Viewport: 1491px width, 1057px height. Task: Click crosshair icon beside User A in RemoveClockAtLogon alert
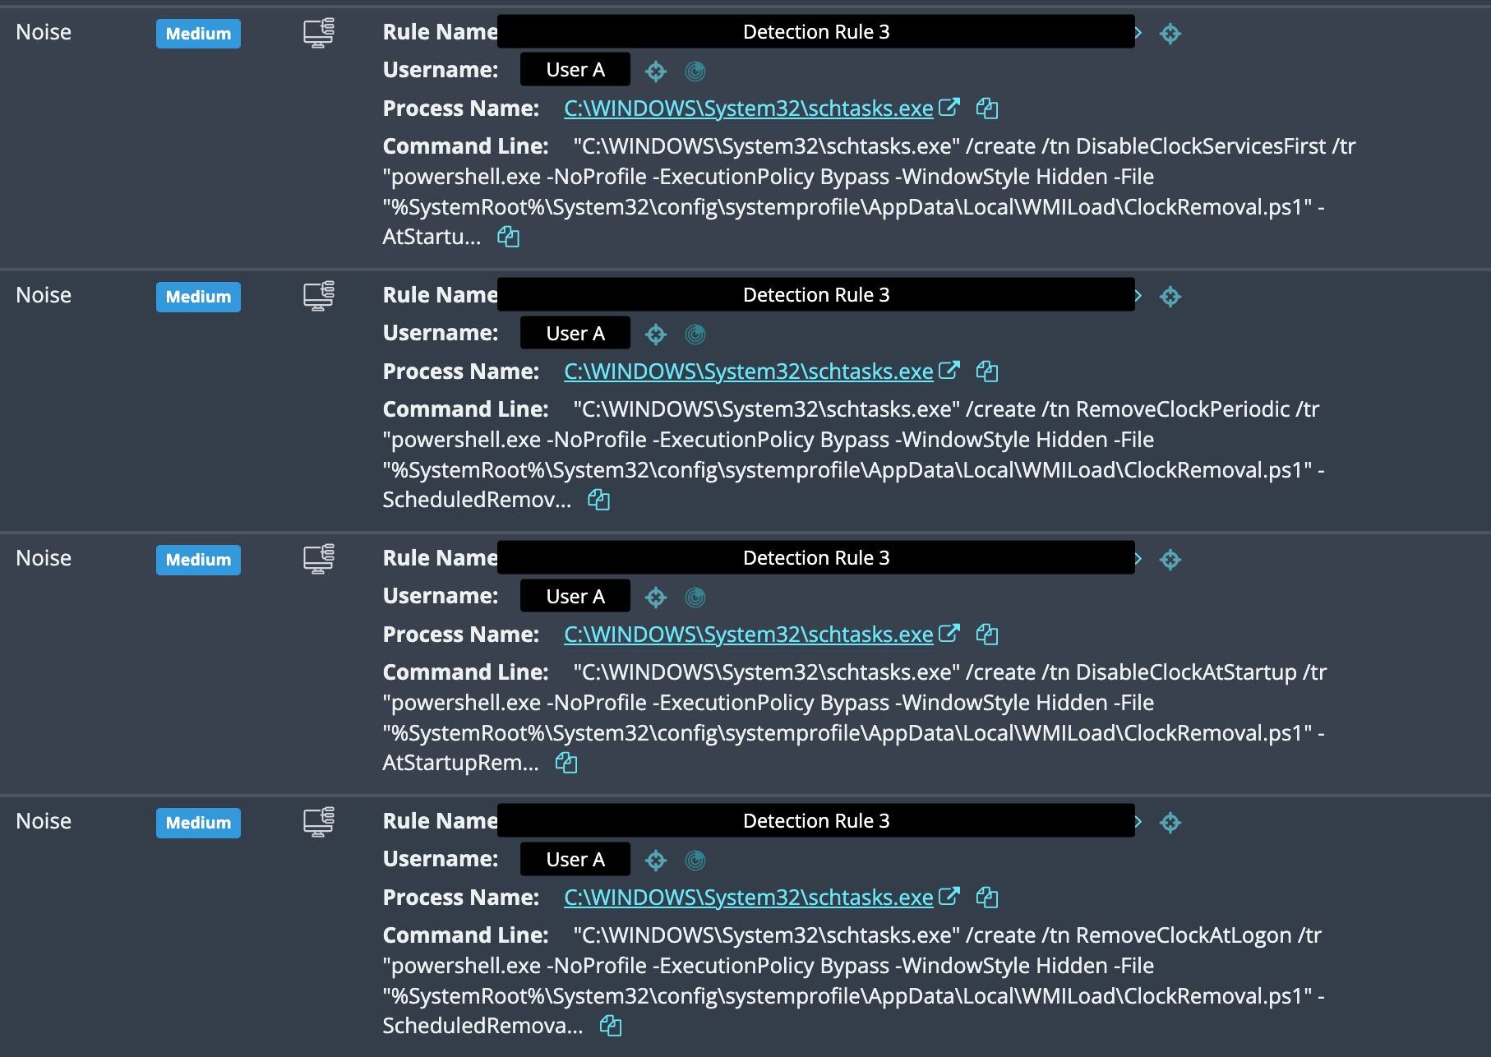click(655, 861)
